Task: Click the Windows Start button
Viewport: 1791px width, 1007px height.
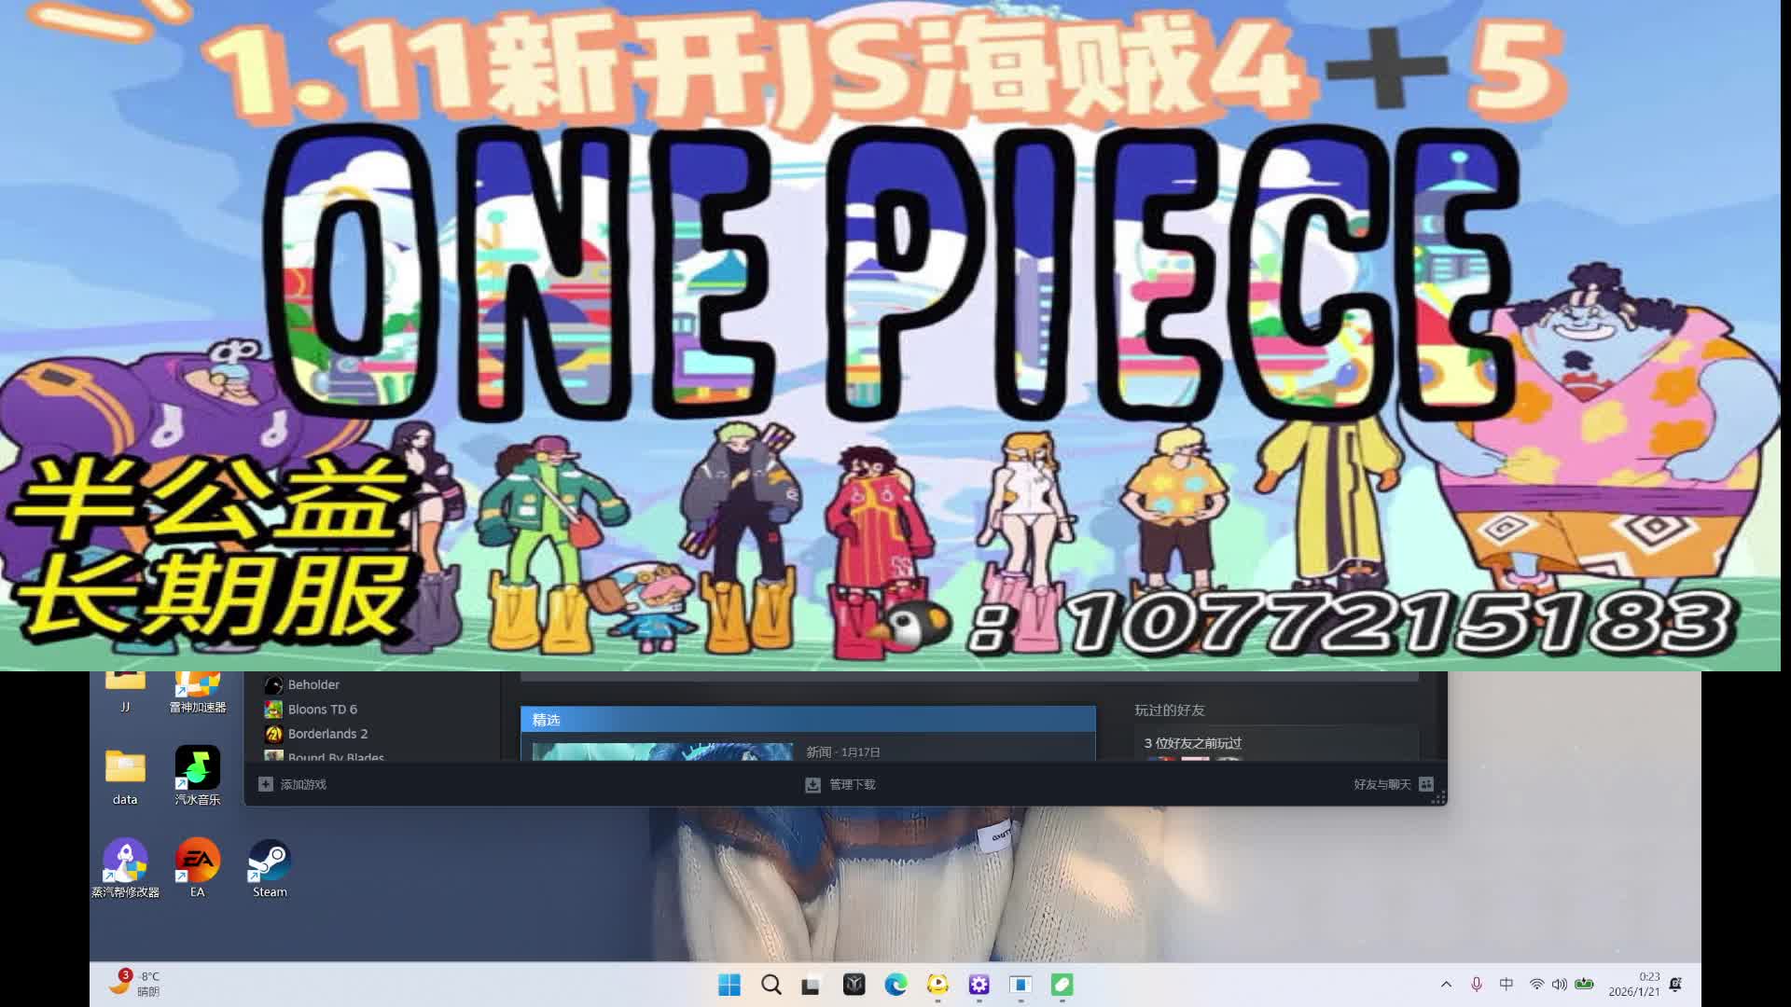Action: (729, 985)
